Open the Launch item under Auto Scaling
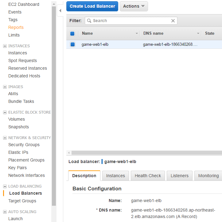 [x=15, y=219]
